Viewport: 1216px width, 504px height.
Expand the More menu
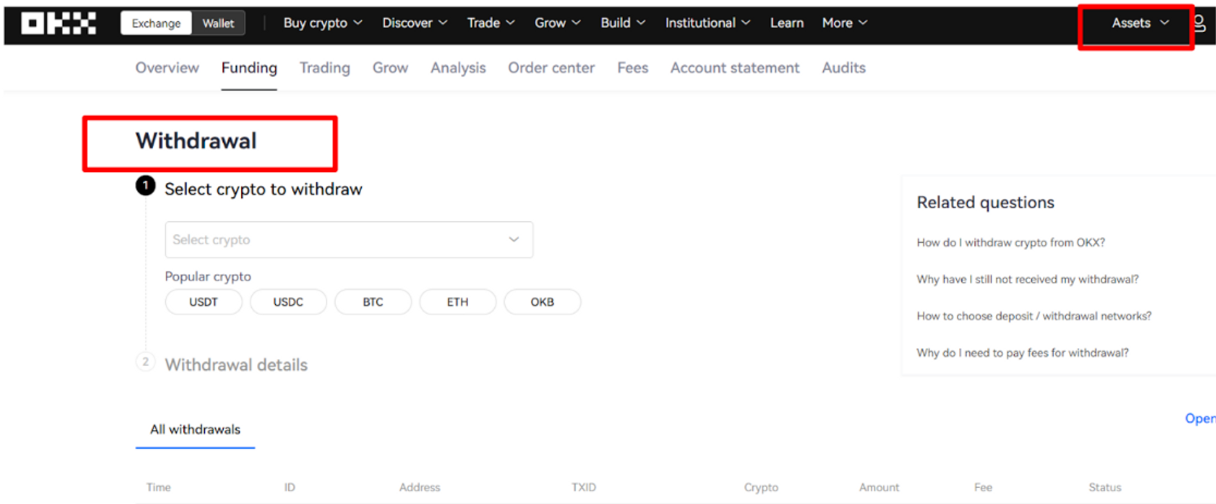click(x=844, y=23)
